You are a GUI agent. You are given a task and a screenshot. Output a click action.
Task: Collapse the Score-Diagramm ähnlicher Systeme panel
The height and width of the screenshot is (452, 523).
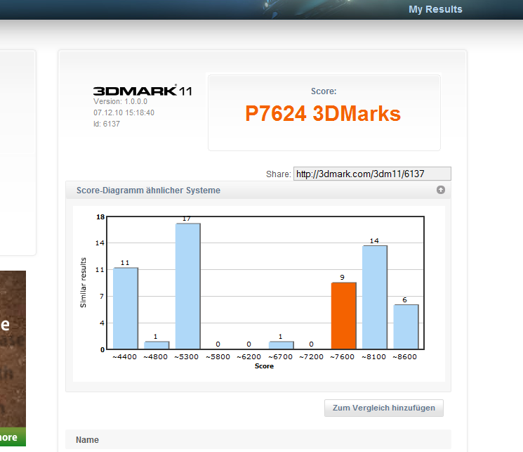pyautogui.click(x=441, y=190)
